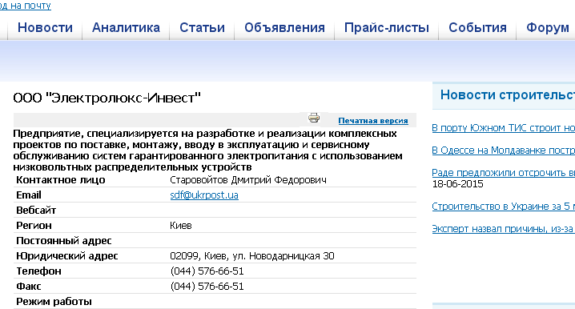The width and height of the screenshot is (575, 309).
Task: Click the Телефон label
Action: click(38, 271)
